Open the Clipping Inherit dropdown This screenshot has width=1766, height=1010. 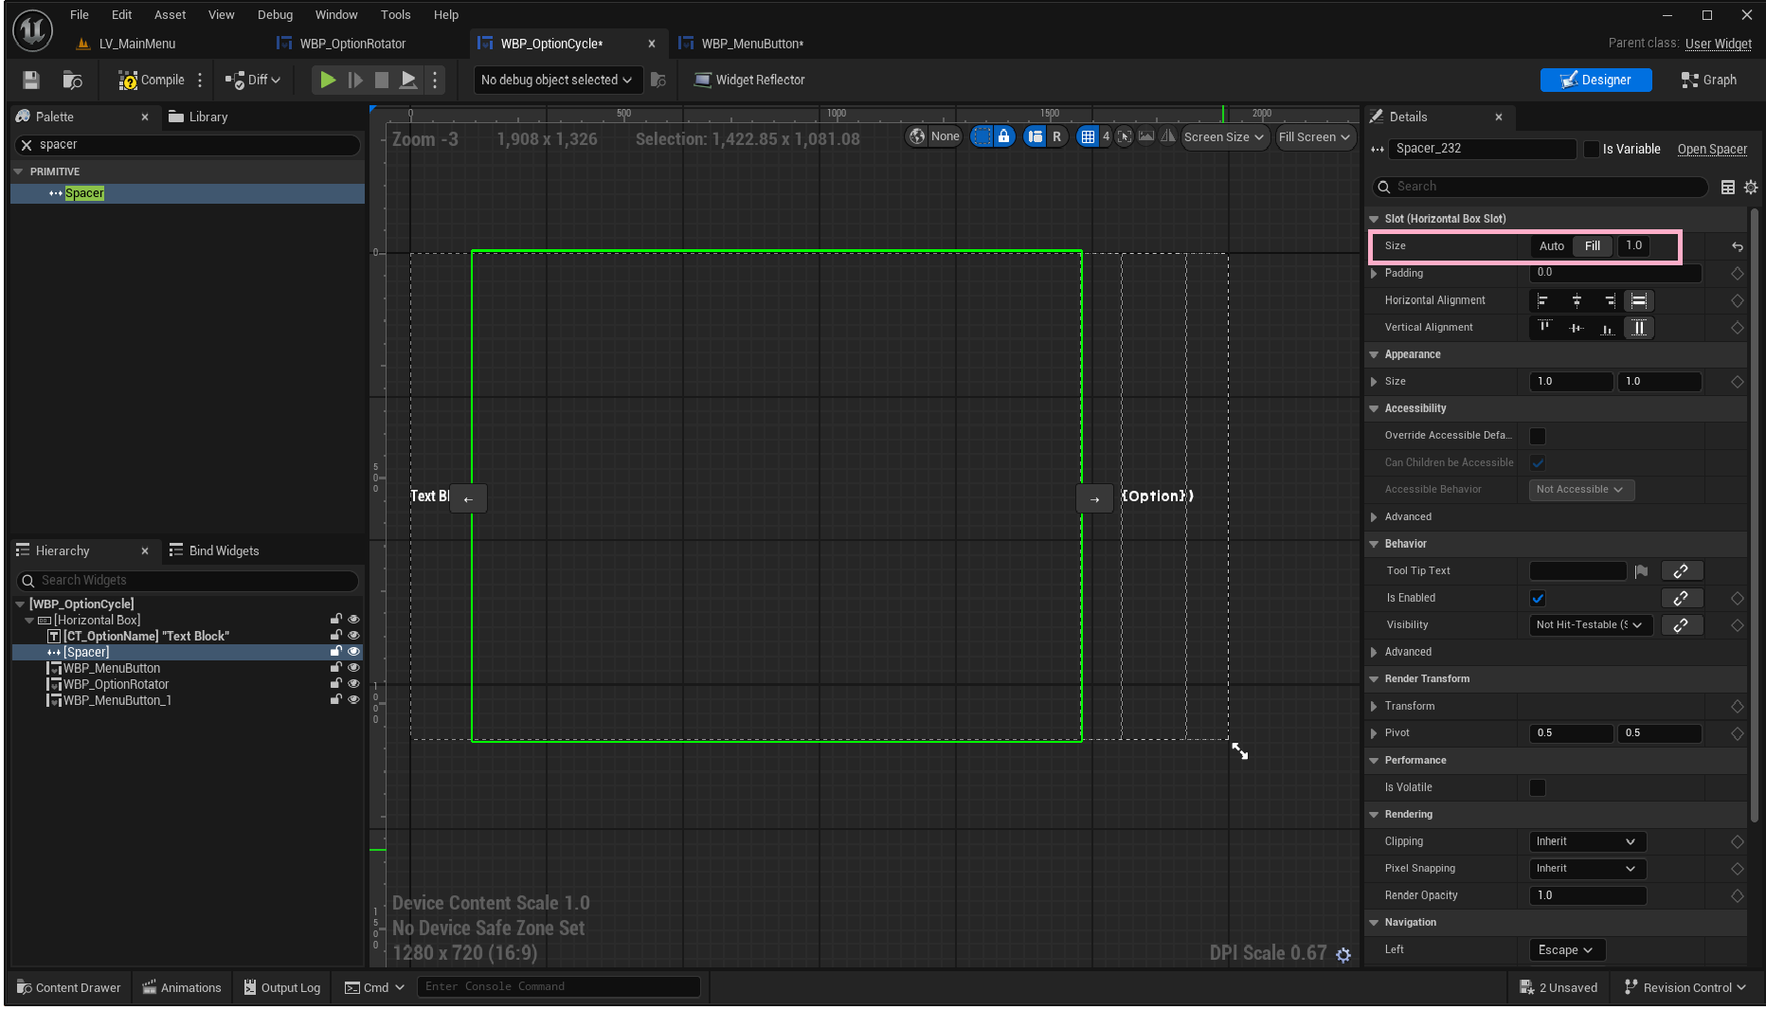point(1588,842)
